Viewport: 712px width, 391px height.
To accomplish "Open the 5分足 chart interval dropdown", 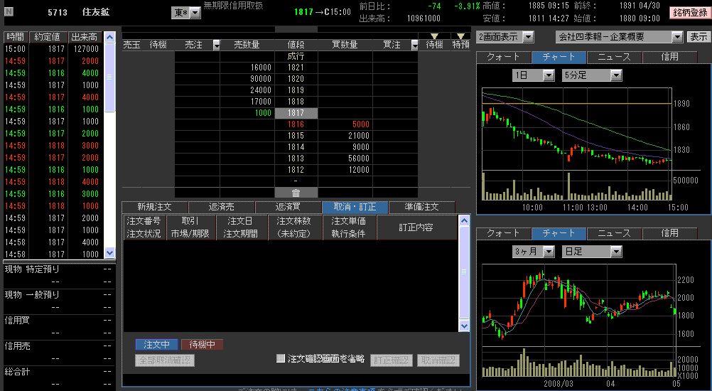I will tap(591, 75).
